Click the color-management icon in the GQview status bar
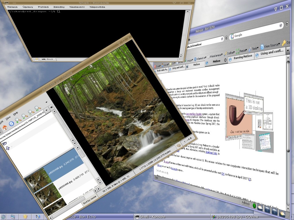Viewport: 294px width, 220px height. tap(179, 145)
